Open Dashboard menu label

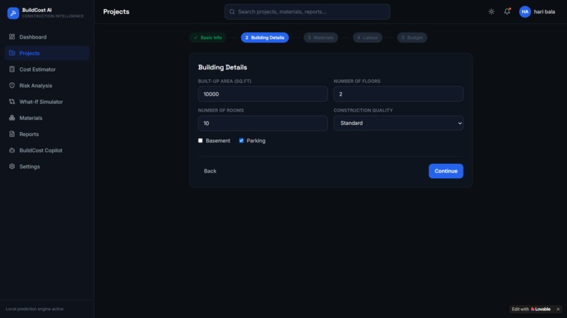[x=33, y=37]
